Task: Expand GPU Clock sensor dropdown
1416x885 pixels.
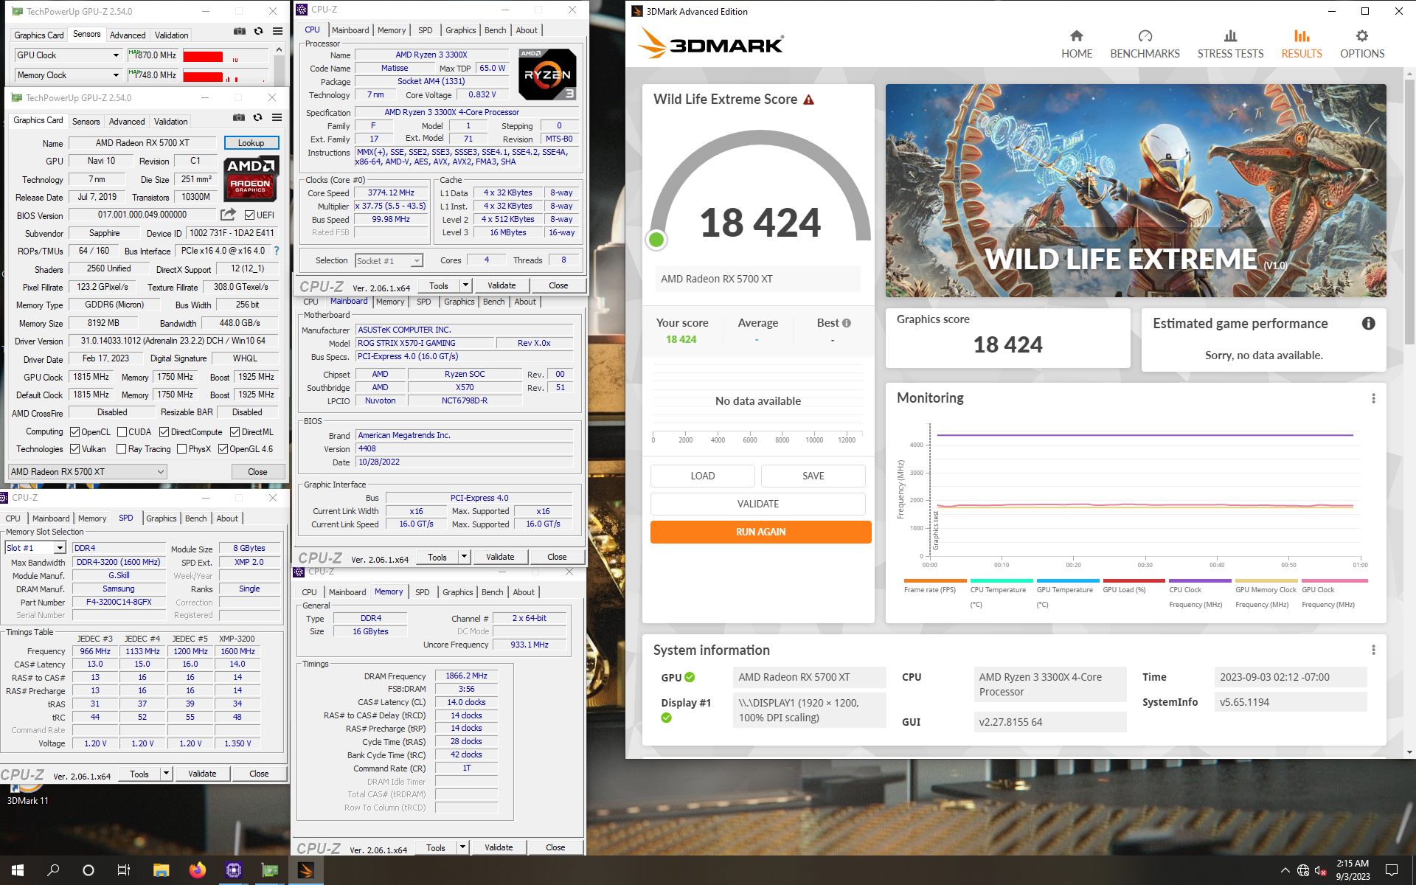Action: [116, 55]
